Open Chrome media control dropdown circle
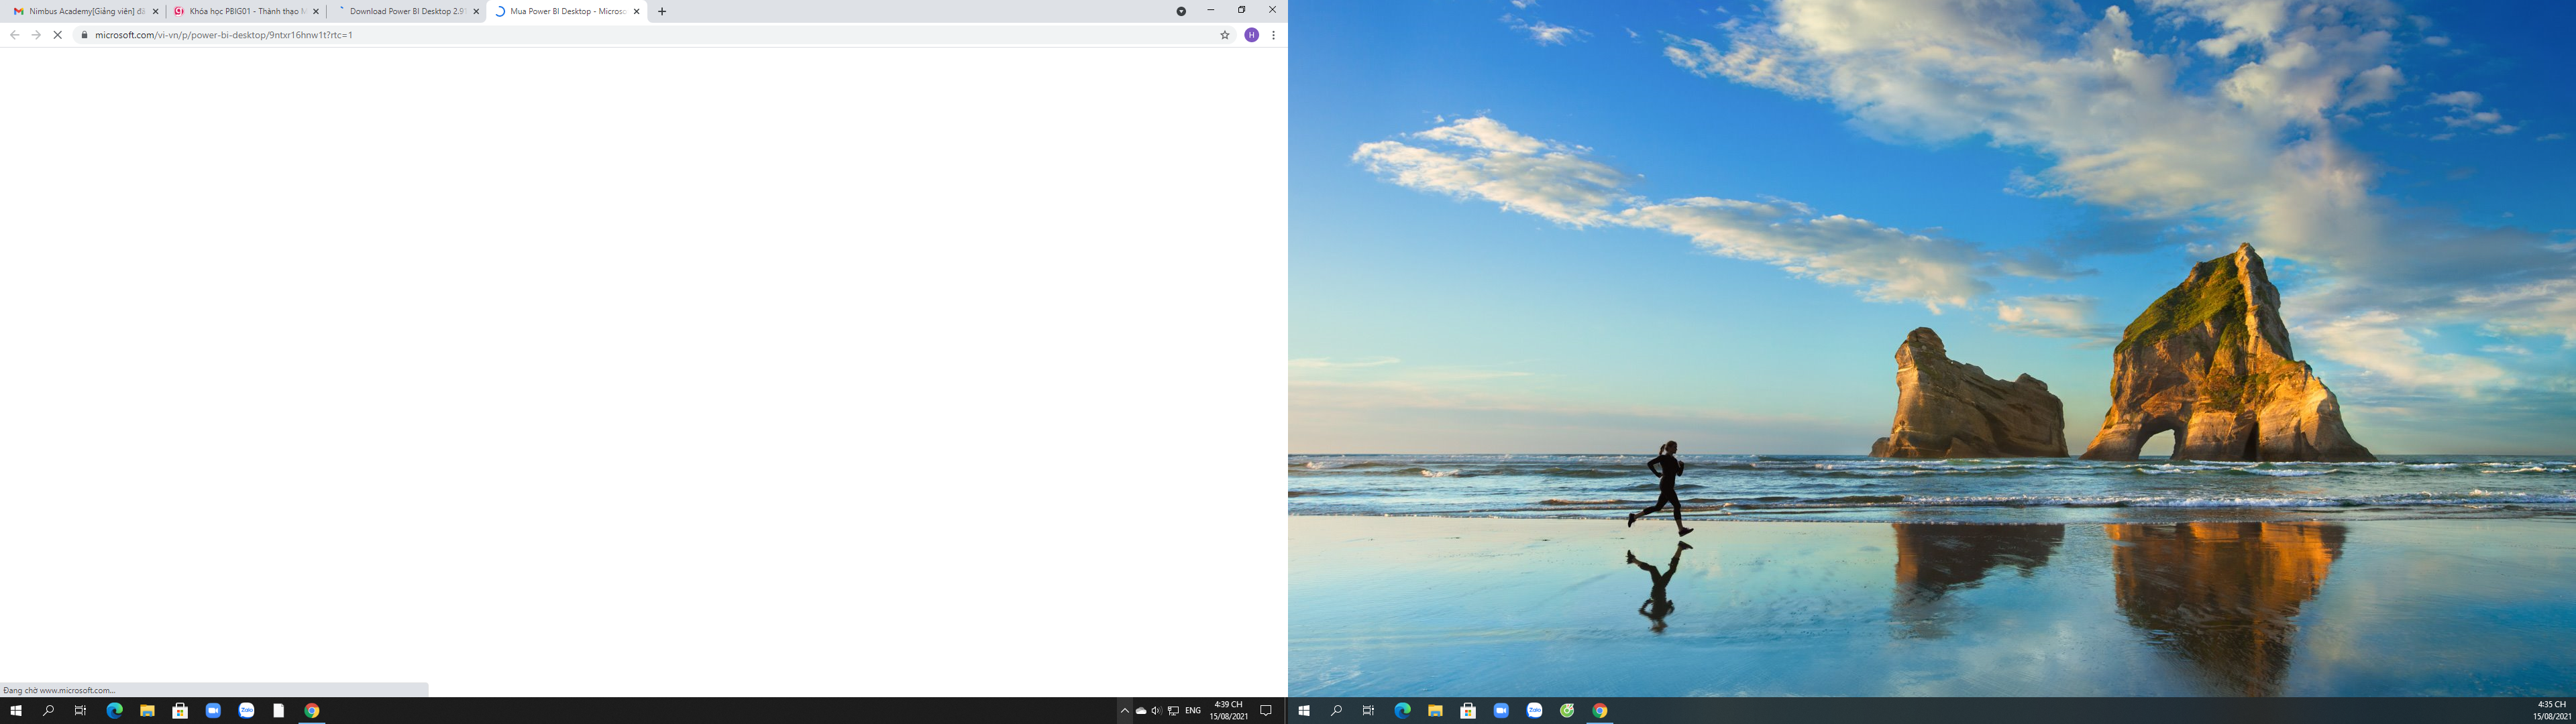2576x724 pixels. click(1181, 11)
